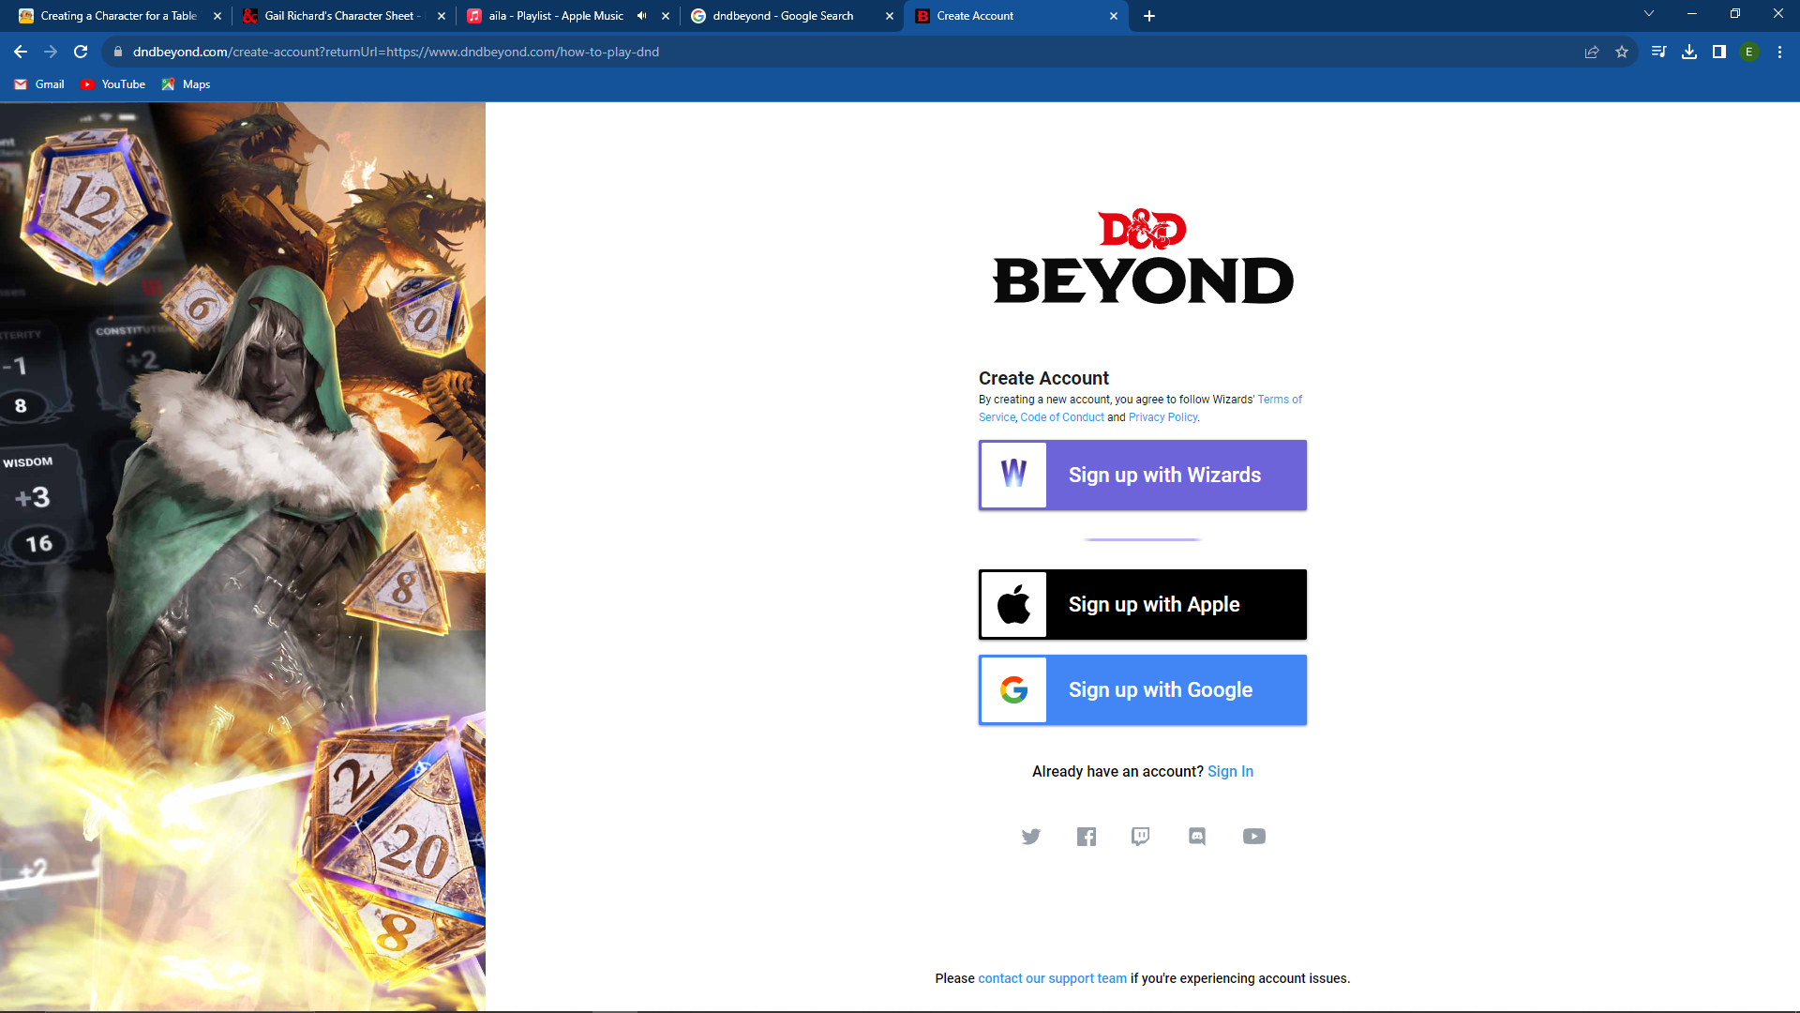Open the browser downloads icon

pyautogui.click(x=1689, y=52)
